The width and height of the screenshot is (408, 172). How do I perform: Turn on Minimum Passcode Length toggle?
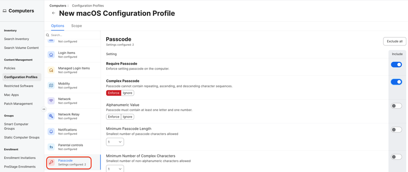396,130
